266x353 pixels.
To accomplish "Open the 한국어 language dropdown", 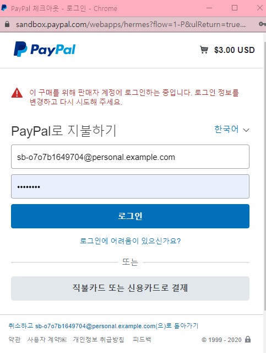I will tap(232, 130).
